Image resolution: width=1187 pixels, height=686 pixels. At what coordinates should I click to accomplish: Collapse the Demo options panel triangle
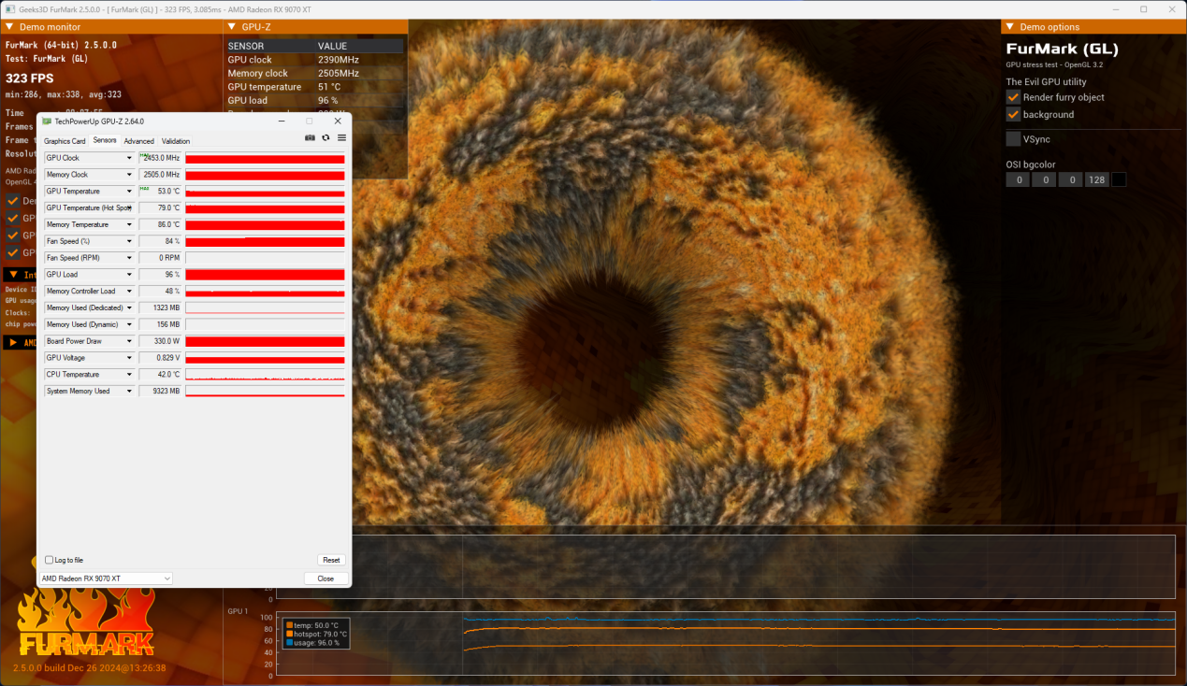1009,27
